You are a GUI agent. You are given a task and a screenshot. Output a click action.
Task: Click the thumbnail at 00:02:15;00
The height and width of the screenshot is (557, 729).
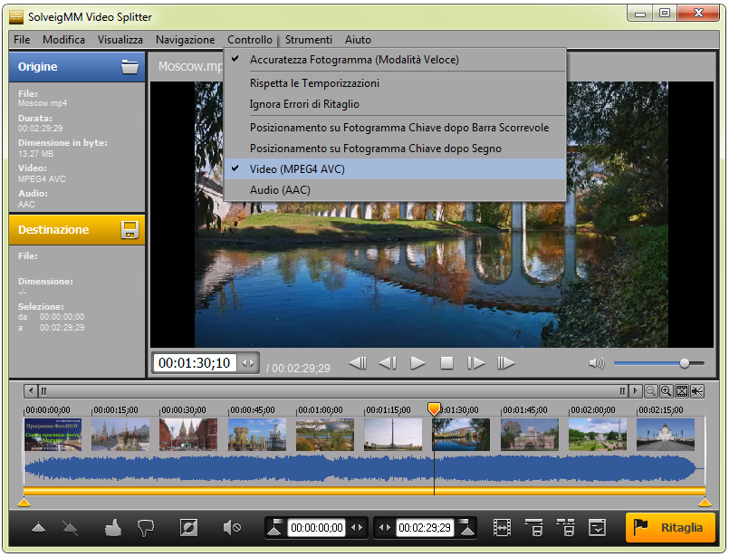(666, 435)
